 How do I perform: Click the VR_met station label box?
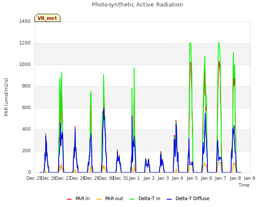click(47, 18)
